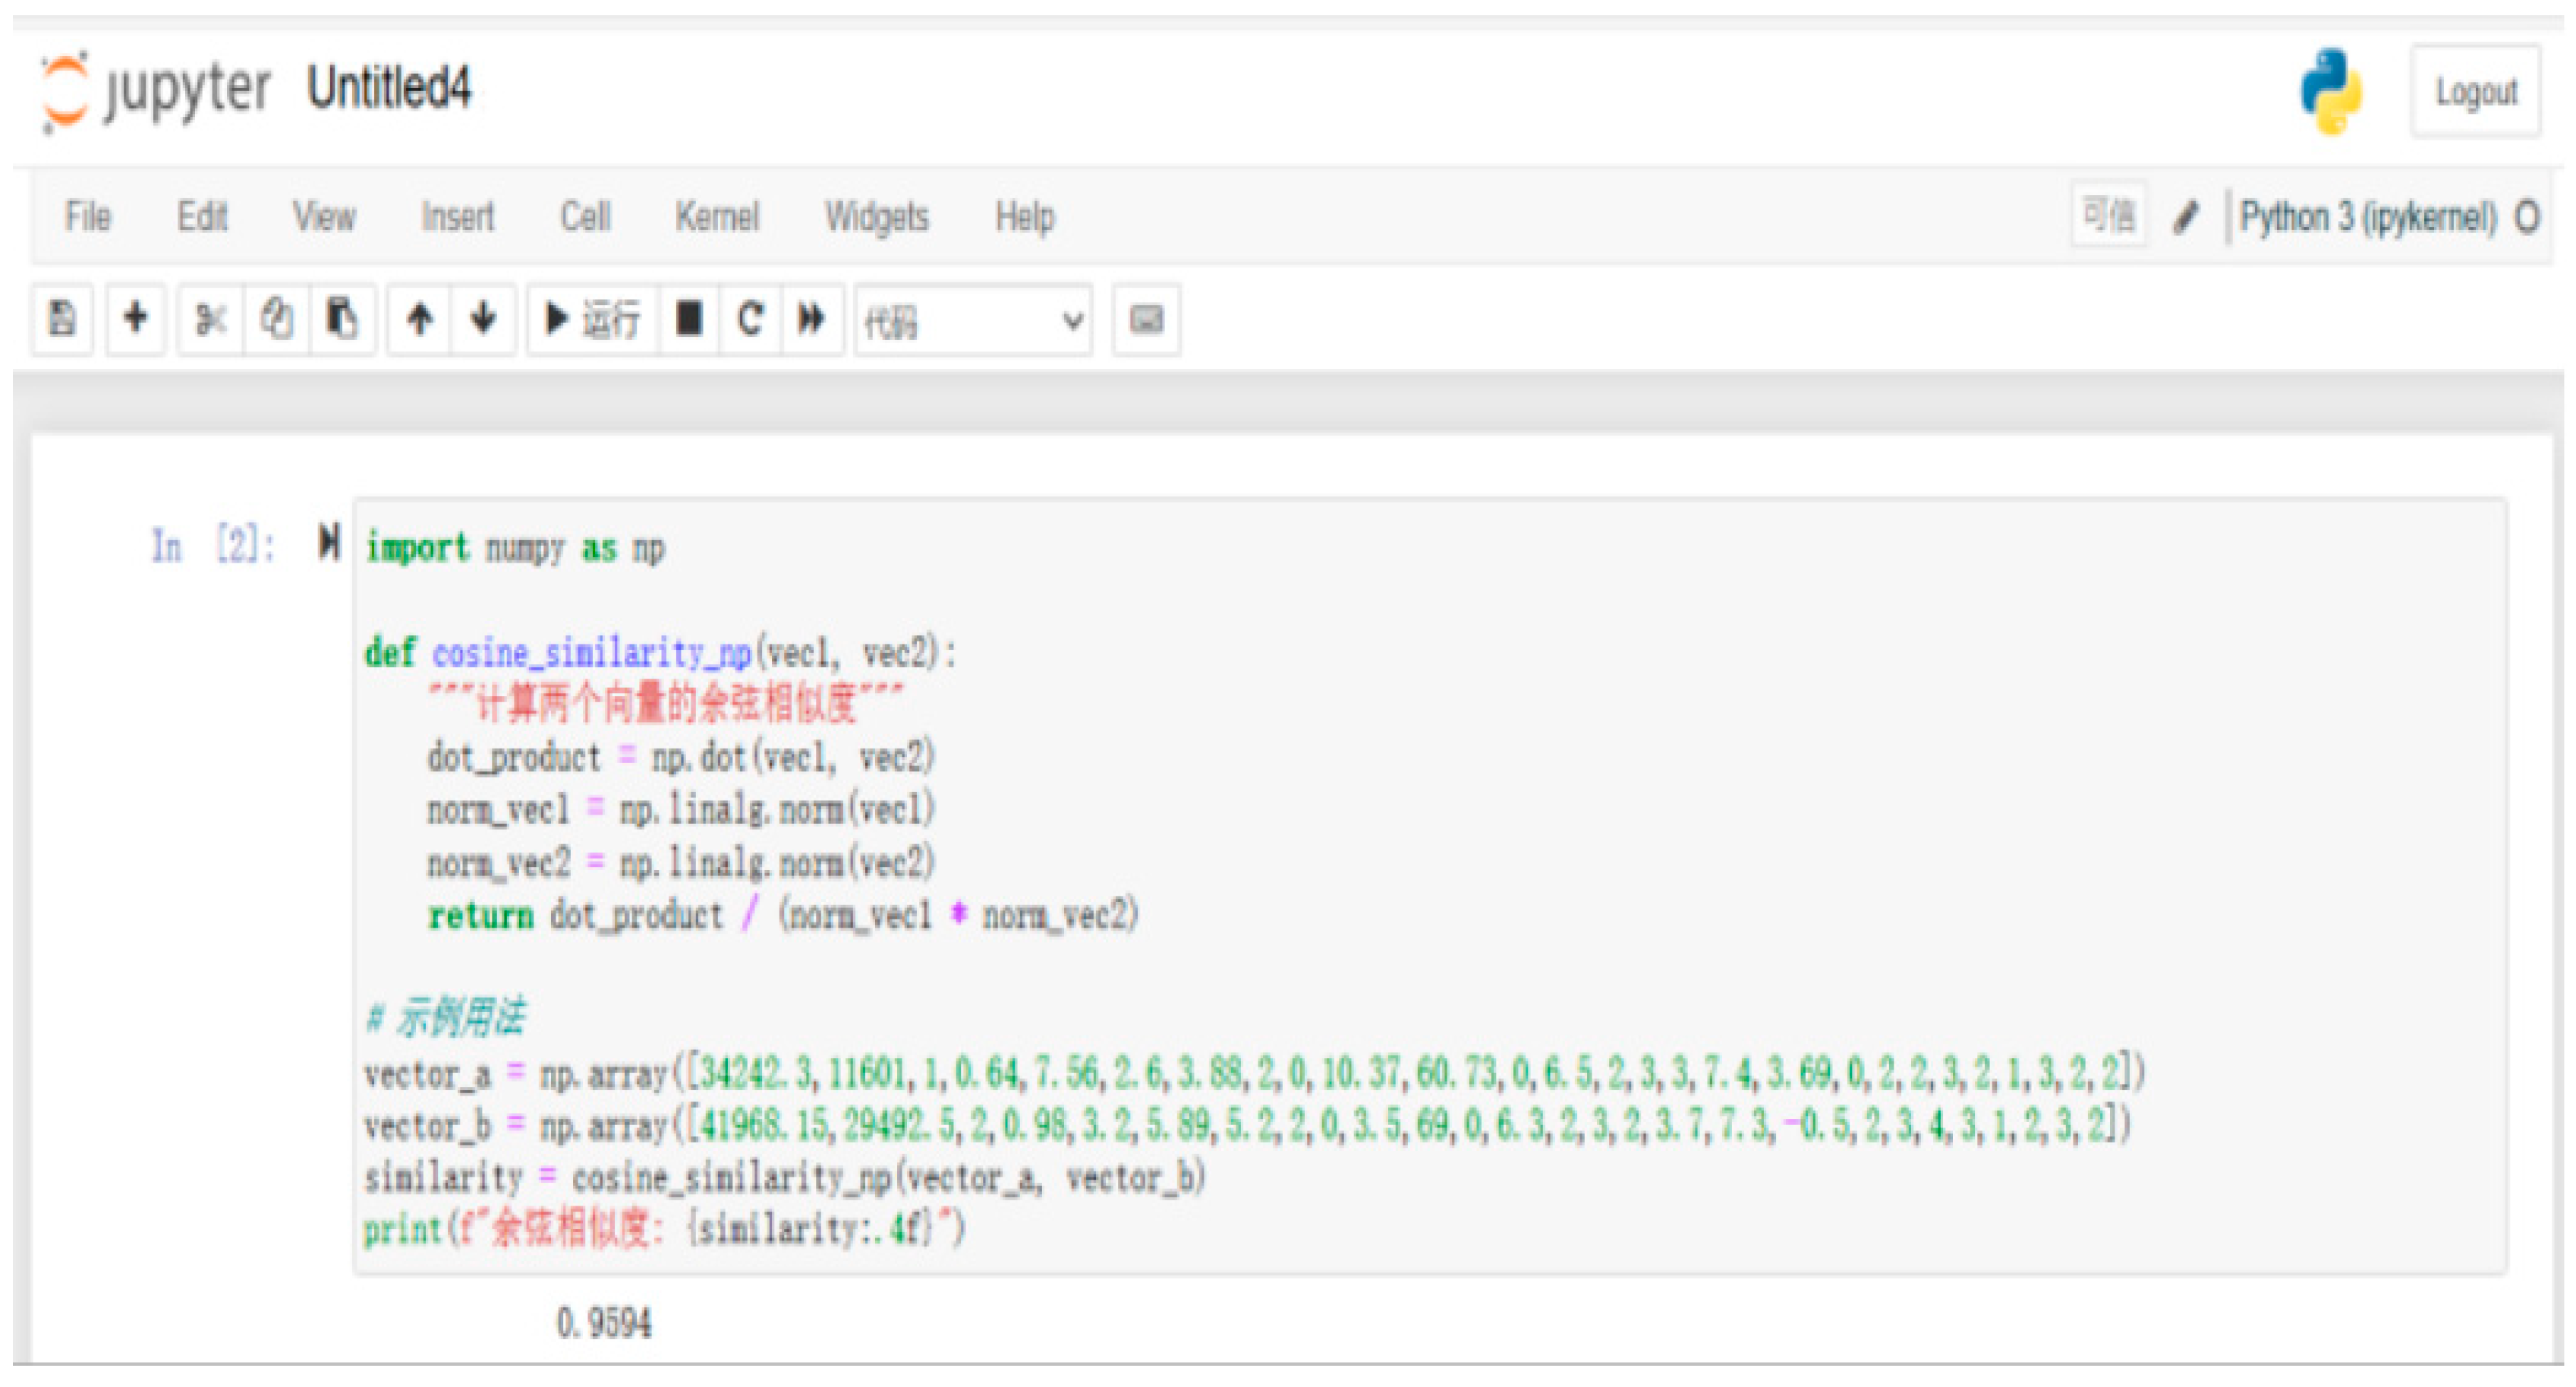Open the command palette keyboard icon
2576x1387 pixels.
[x=1146, y=320]
